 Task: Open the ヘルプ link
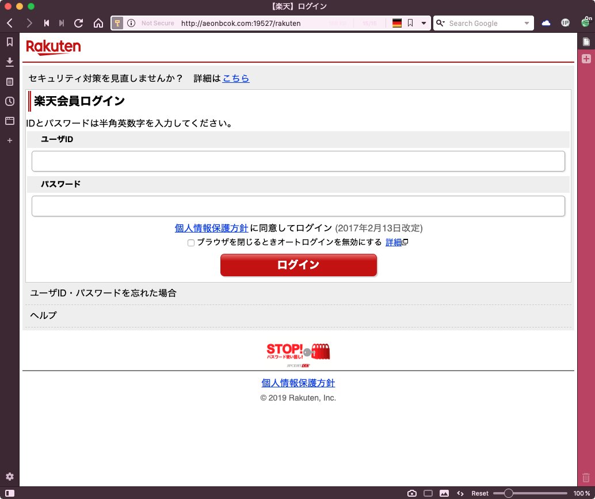click(43, 315)
